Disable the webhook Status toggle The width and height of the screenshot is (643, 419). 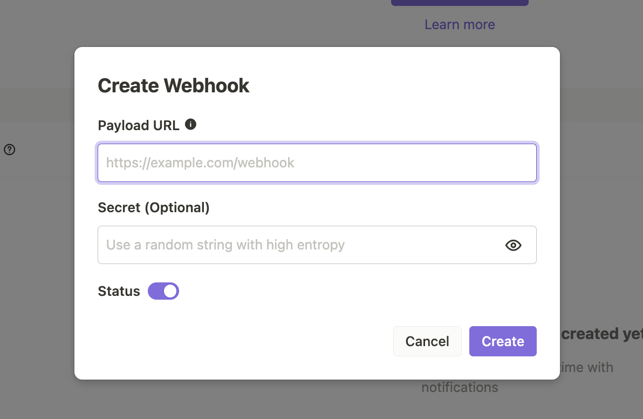pos(163,291)
